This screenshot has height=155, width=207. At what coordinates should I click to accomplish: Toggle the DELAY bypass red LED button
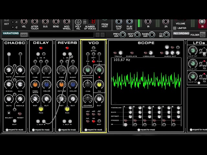pyautogui.click(x=41, y=48)
